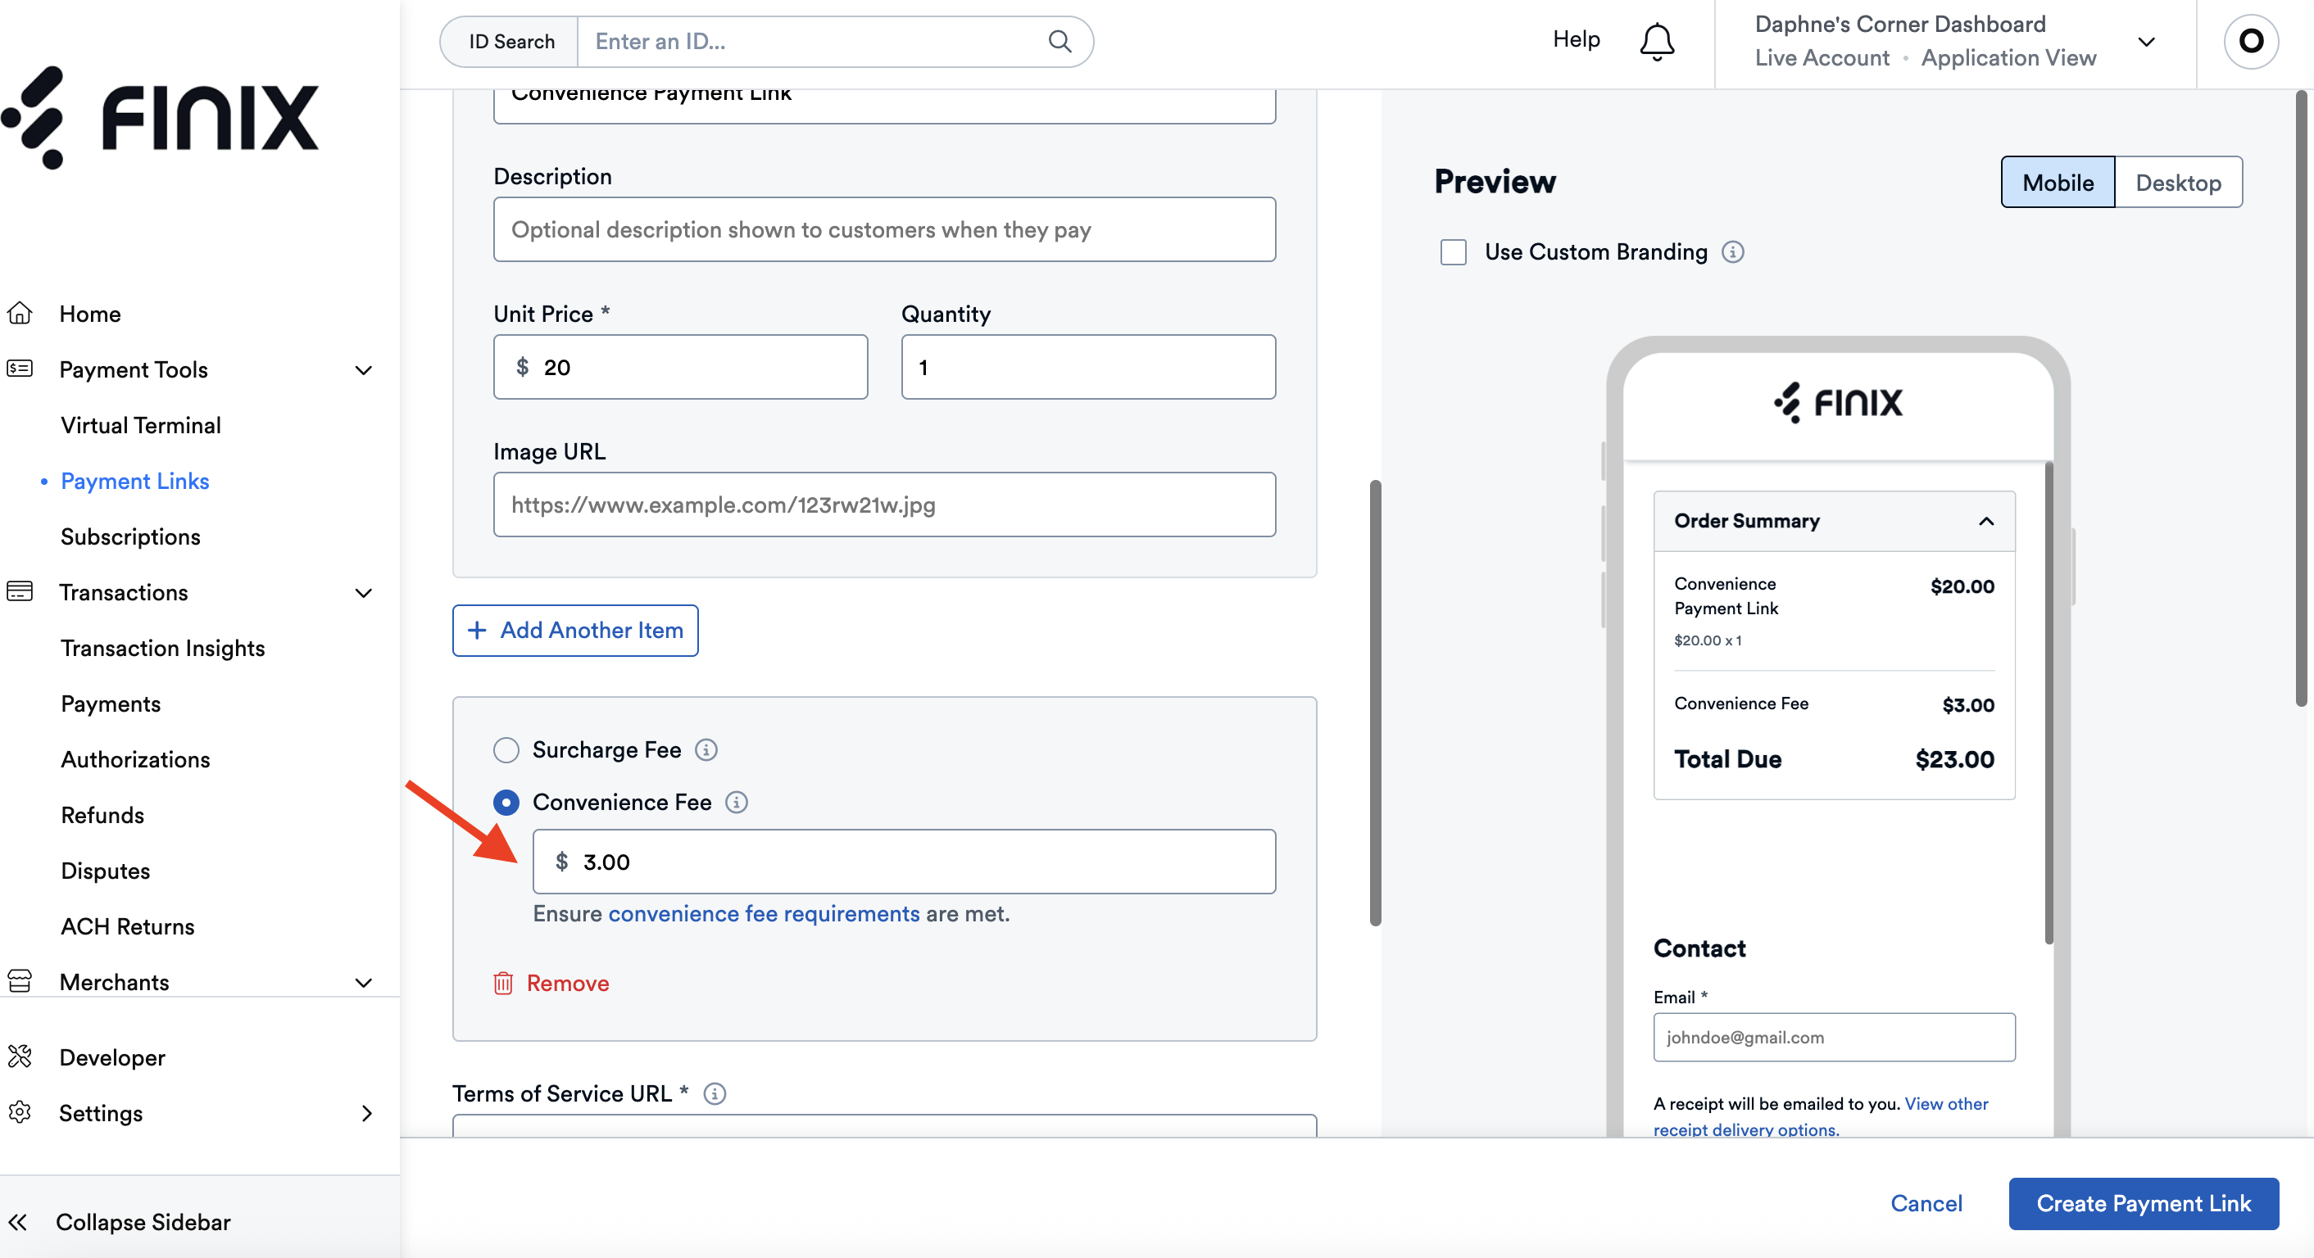The width and height of the screenshot is (2314, 1258).
Task: Click the Merchants storefront icon
Action: tap(20, 981)
